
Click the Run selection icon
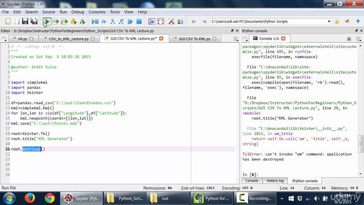73,22
